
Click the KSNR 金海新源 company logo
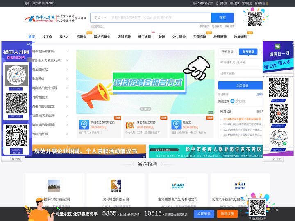coord(178,186)
